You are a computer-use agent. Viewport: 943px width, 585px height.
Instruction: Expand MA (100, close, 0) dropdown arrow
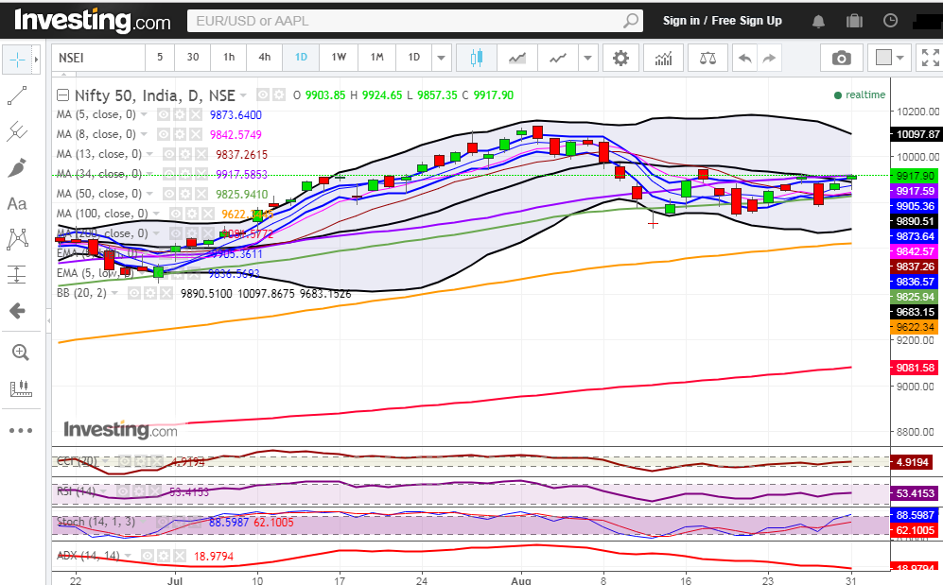point(156,214)
